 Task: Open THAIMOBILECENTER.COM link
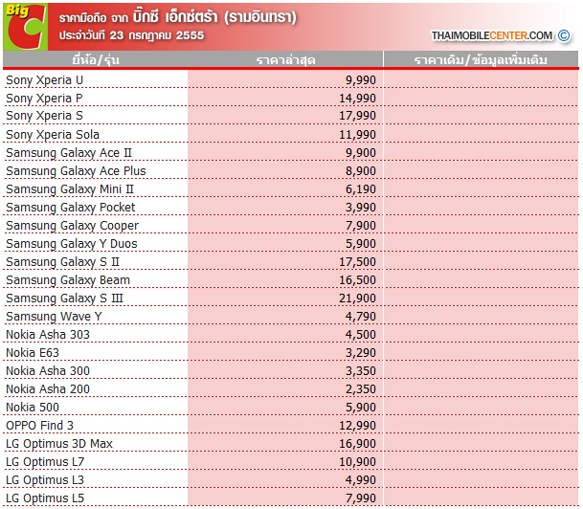491,35
